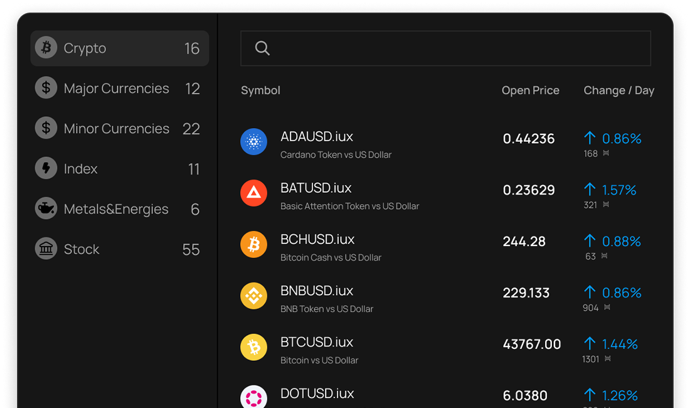Sort by the Symbol column header
Viewport: 690px width, 408px height.
point(260,90)
